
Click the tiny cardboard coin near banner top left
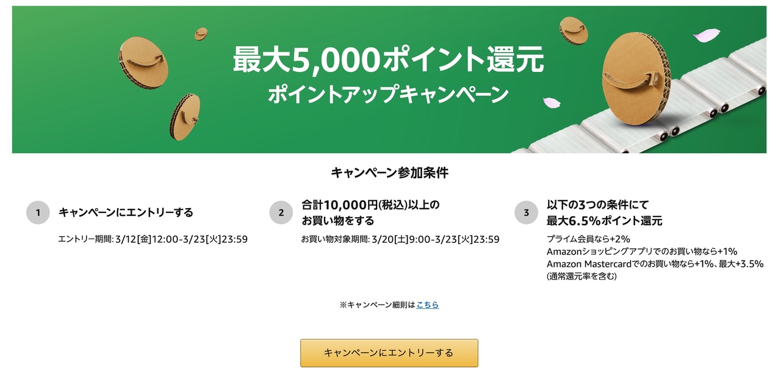click(x=201, y=34)
